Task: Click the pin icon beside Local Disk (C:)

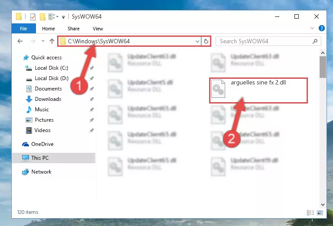Action: 91,68
